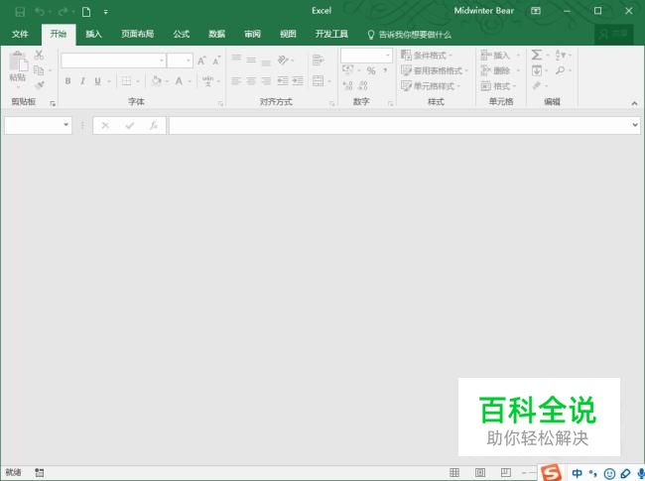The height and width of the screenshot is (481, 645).
Task: Click the AutoSum sigma icon
Action: [x=537, y=55]
